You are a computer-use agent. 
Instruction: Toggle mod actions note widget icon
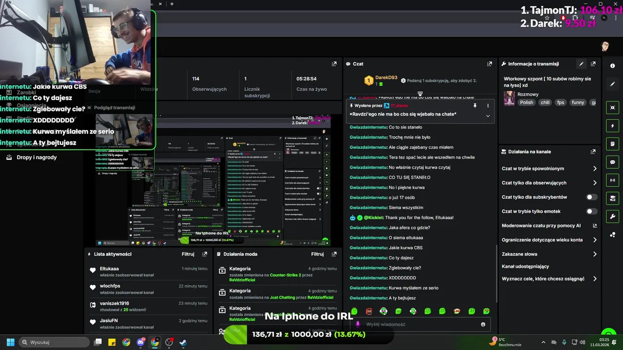tap(612, 144)
